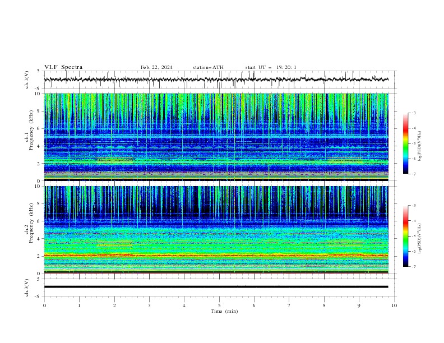The image size is (444, 343).
Task: Click the "Time (min)" axis title
Action: (x=224, y=311)
